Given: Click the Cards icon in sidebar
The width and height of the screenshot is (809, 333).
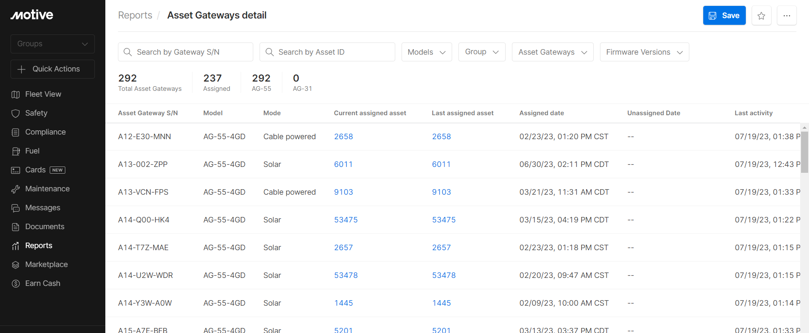Looking at the screenshot, I should click(16, 170).
